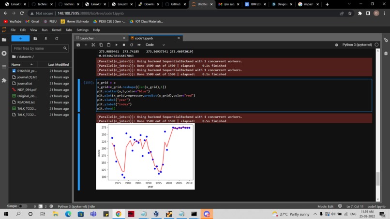Click the notebook vertical scrollbar thumb
The height and width of the screenshot is (219, 390).
point(378,179)
